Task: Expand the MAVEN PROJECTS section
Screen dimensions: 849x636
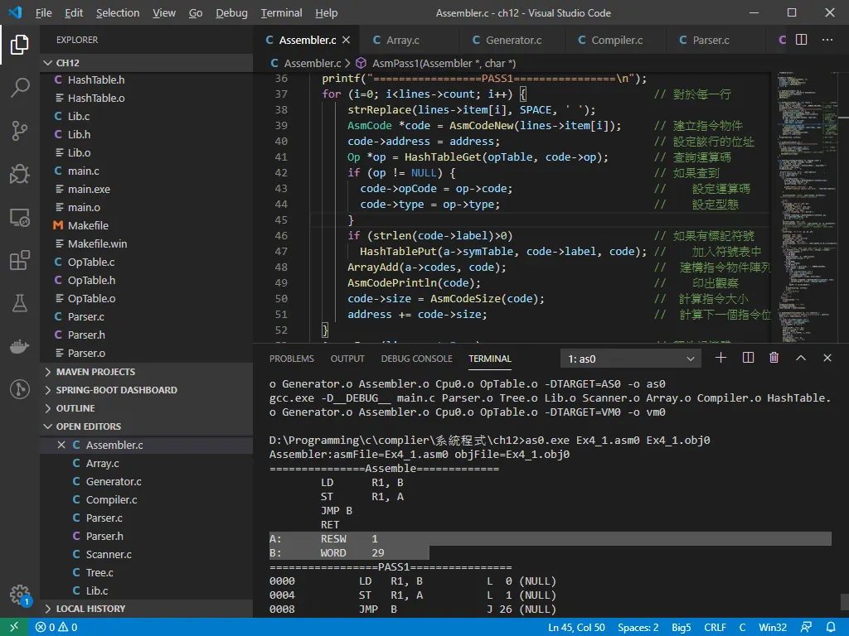Action: [x=146, y=372]
